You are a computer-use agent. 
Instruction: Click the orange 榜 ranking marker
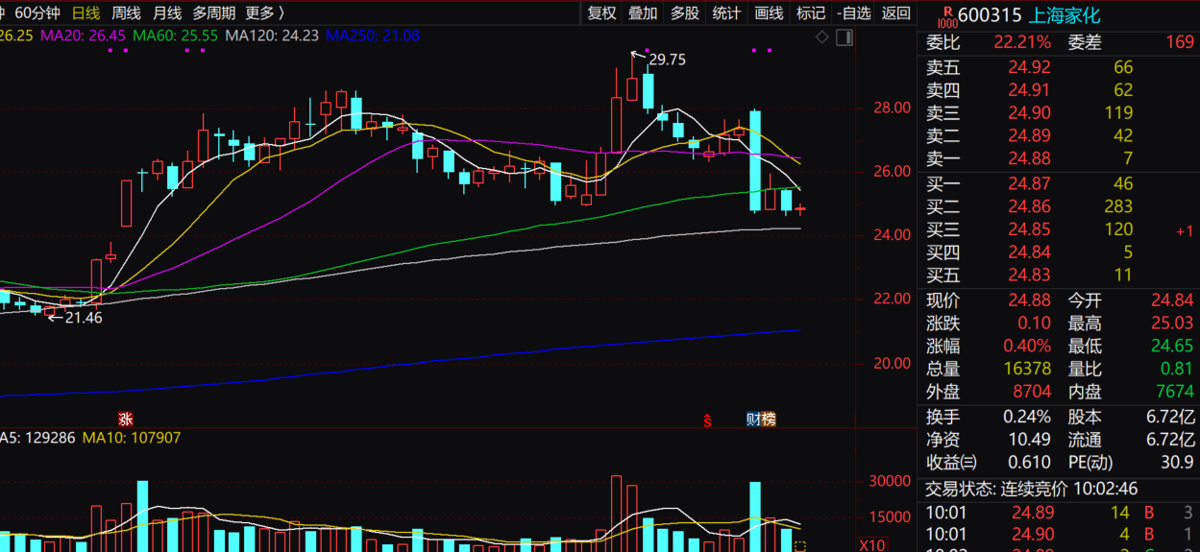[768, 420]
